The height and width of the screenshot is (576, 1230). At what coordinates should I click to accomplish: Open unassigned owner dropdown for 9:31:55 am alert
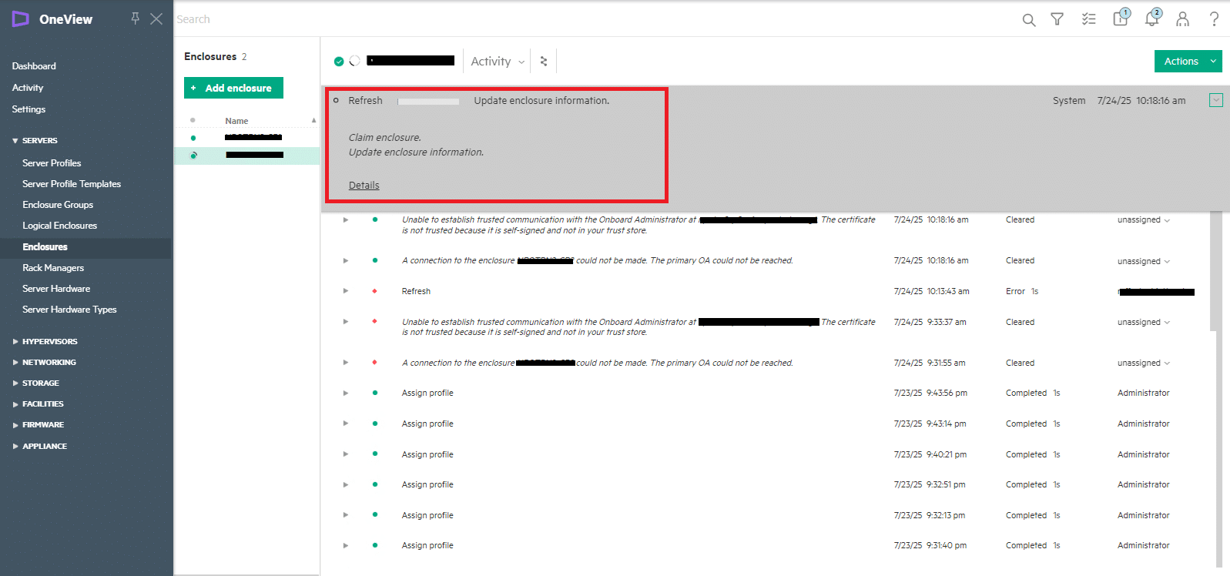[1144, 363]
